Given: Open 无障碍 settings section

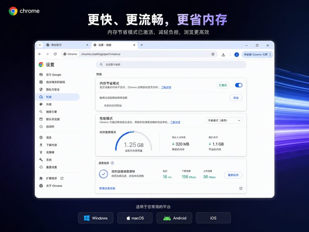Looking at the screenshot, I should [x=58, y=152].
